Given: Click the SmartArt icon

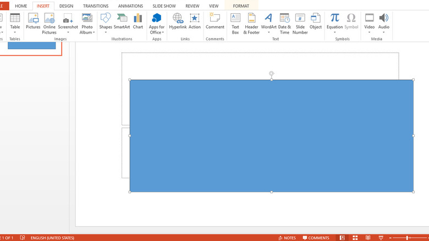Looking at the screenshot, I should (122, 21).
